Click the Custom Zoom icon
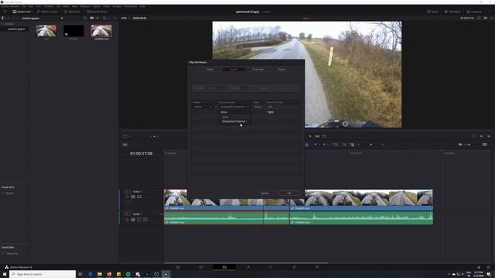Image resolution: width=495 pixels, height=278 pixels. (x=352, y=144)
